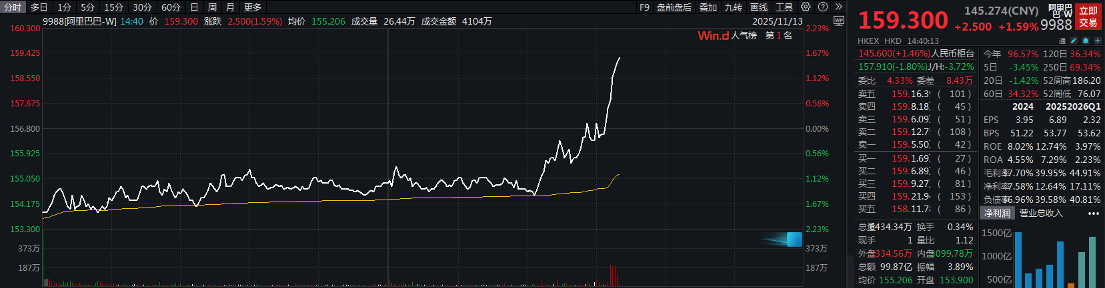Click the red 立即交易 trade button
1105x288 pixels.
[x=1088, y=17]
